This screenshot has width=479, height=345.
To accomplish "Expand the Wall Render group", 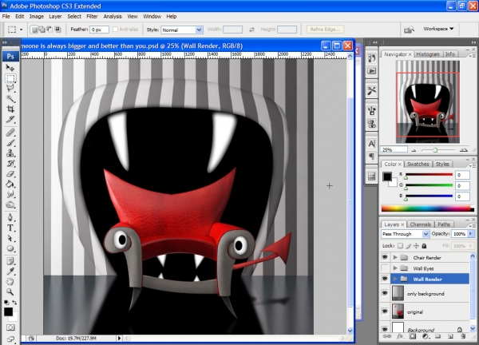I will click(395, 279).
